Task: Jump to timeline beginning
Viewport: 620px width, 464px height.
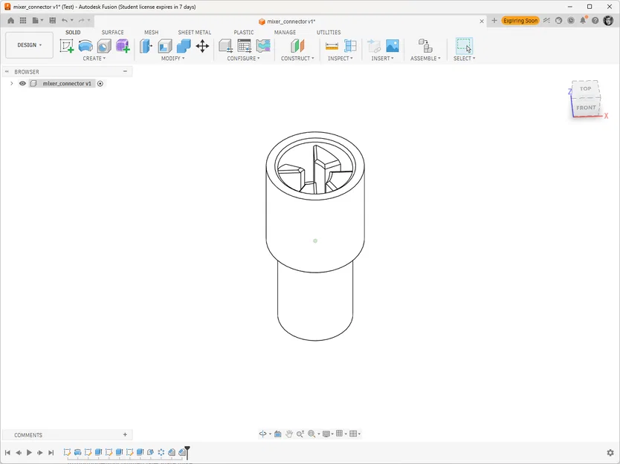Action: 7,453
